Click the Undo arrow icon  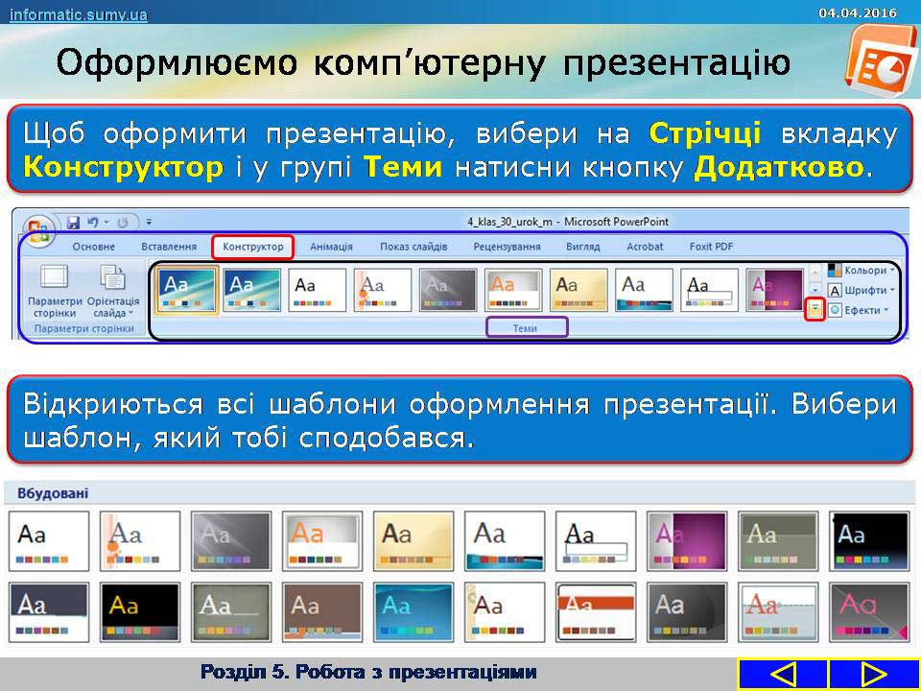[x=93, y=222]
